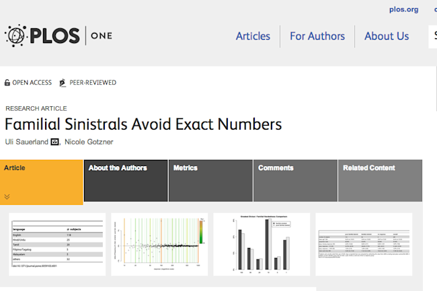437x291 pixels.
Task: Click author name Nicole Gotzner
Action: click(89, 142)
